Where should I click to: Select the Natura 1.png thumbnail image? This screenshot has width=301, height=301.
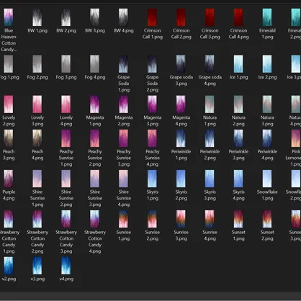[x=210, y=104]
